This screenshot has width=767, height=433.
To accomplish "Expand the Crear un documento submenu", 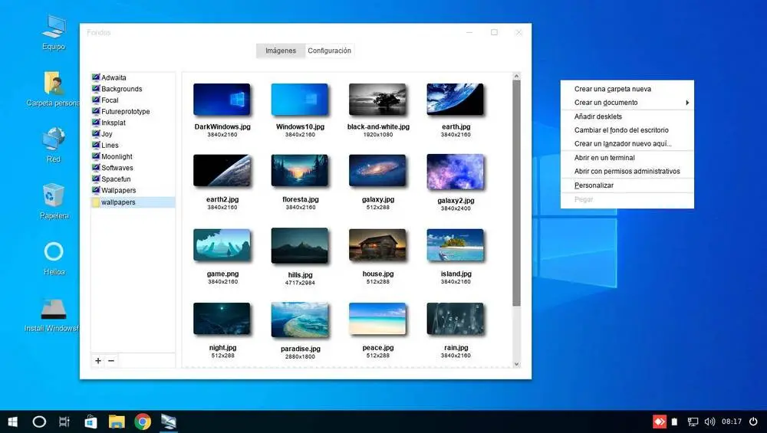I will 627,103.
